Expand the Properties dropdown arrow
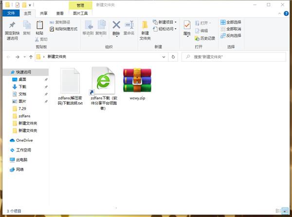 pyautogui.click(x=187, y=36)
